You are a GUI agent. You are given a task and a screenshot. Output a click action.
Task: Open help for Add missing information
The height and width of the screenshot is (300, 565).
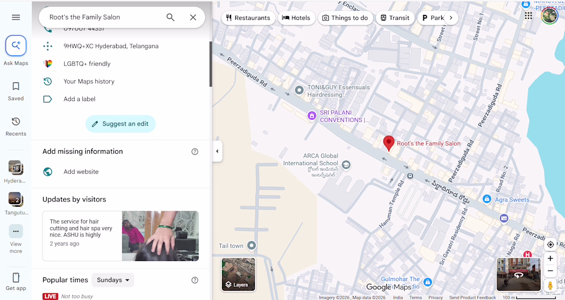195,151
